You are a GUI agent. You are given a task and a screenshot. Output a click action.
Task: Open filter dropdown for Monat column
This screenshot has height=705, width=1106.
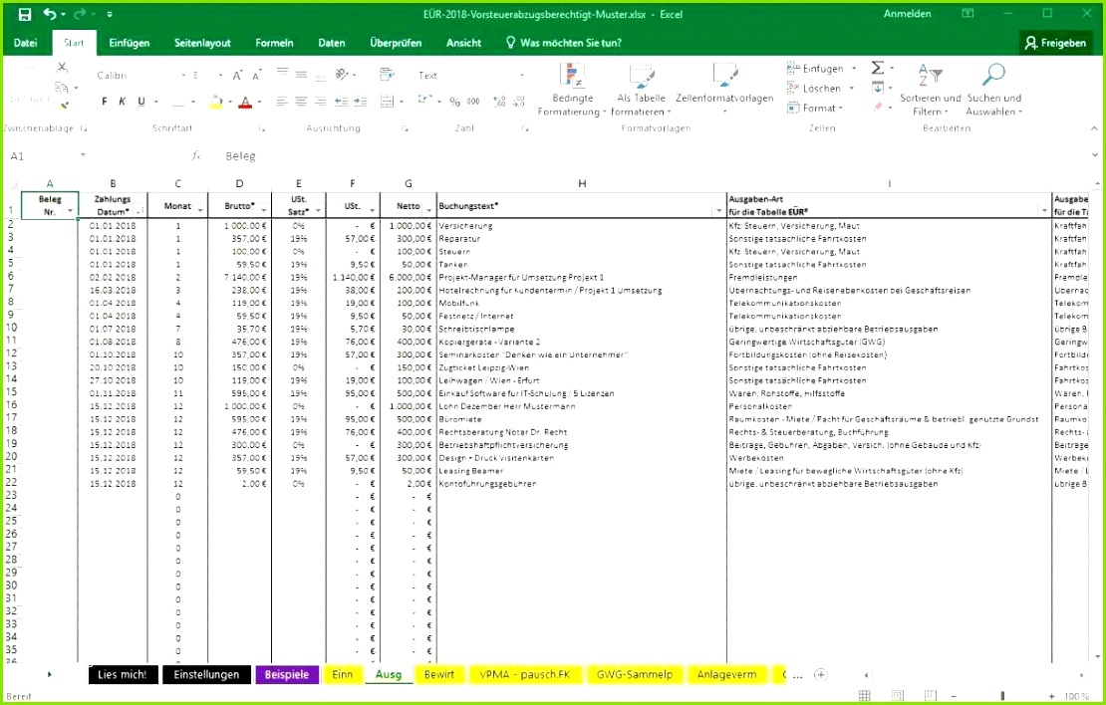coord(200,211)
